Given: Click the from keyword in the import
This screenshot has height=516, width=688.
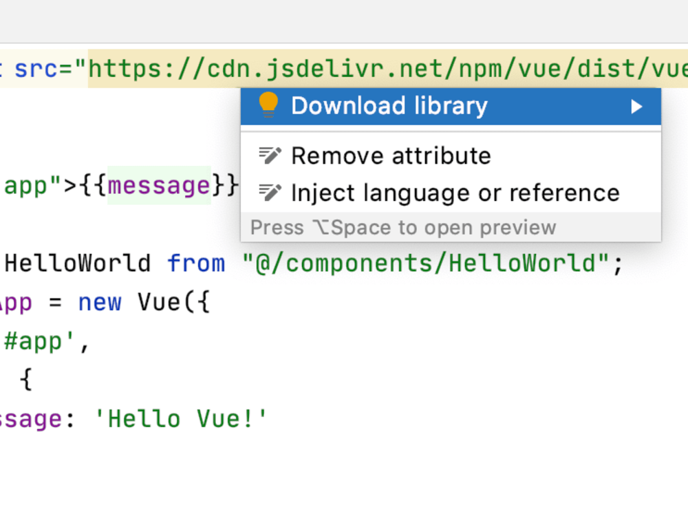Looking at the screenshot, I should [196, 262].
